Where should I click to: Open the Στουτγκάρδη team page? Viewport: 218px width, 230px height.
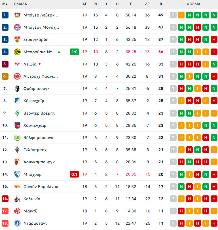point(36,39)
